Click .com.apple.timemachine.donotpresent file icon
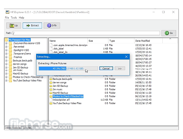This screenshot has width=183, height=139. [51, 45]
